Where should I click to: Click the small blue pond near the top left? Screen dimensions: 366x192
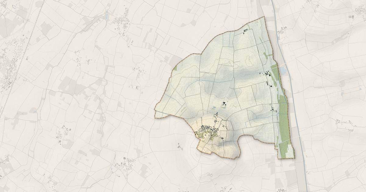[x=107, y=16]
